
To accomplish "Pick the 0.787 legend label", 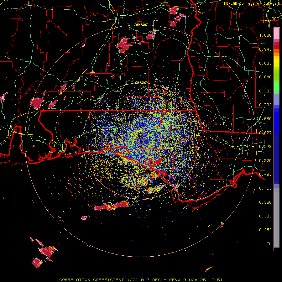I will click(265, 91).
